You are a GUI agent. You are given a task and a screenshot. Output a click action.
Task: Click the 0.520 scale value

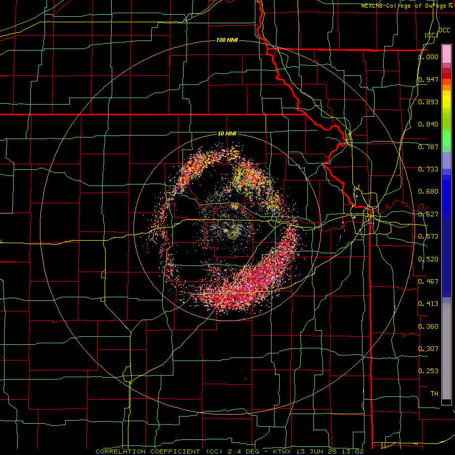(x=428, y=259)
